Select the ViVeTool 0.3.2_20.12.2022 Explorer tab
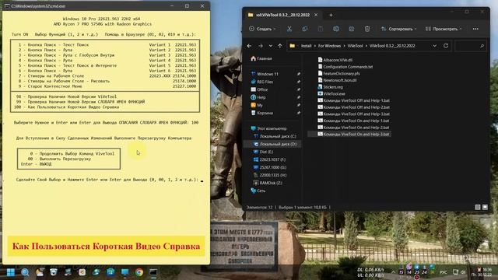498x280 pixels. tap(282, 15)
